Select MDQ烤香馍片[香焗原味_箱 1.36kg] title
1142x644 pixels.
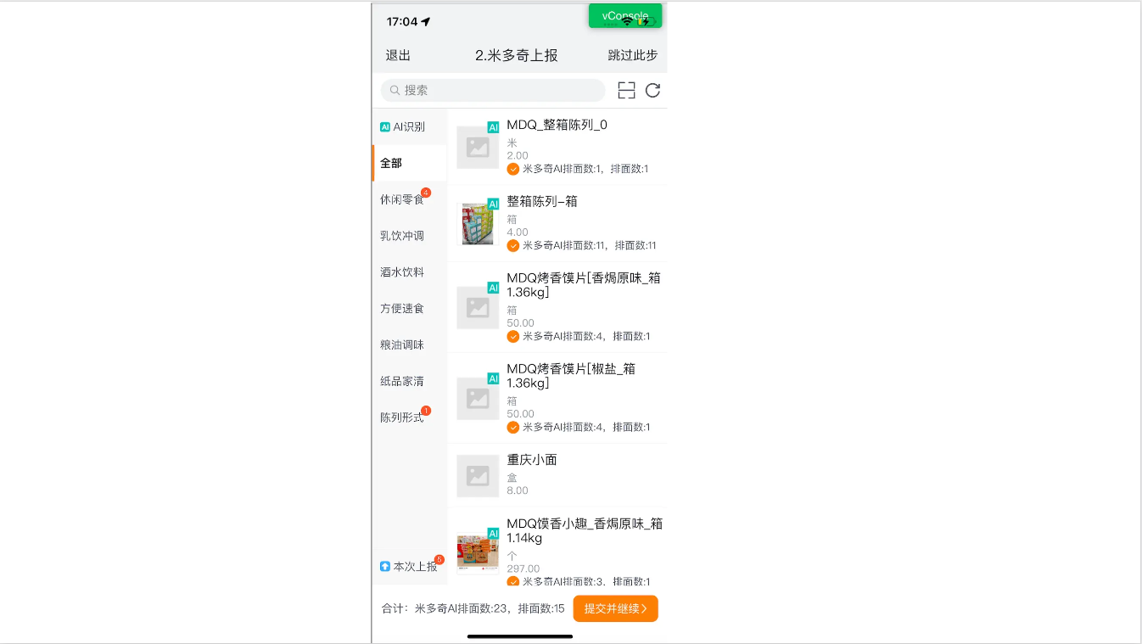(584, 285)
